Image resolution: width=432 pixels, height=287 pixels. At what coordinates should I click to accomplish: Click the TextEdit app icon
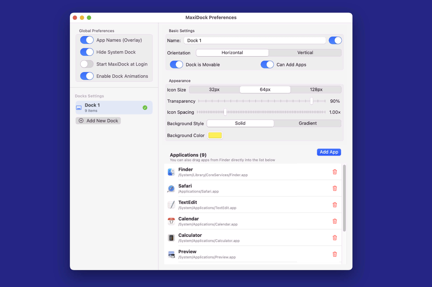(171, 205)
